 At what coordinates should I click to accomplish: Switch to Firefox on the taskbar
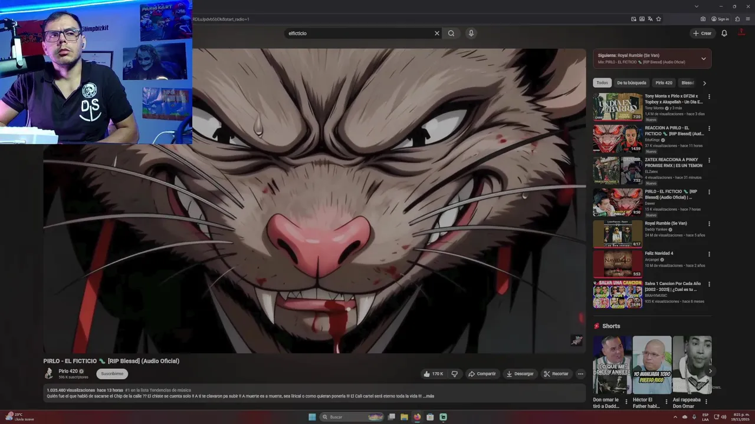click(x=417, y=417)
